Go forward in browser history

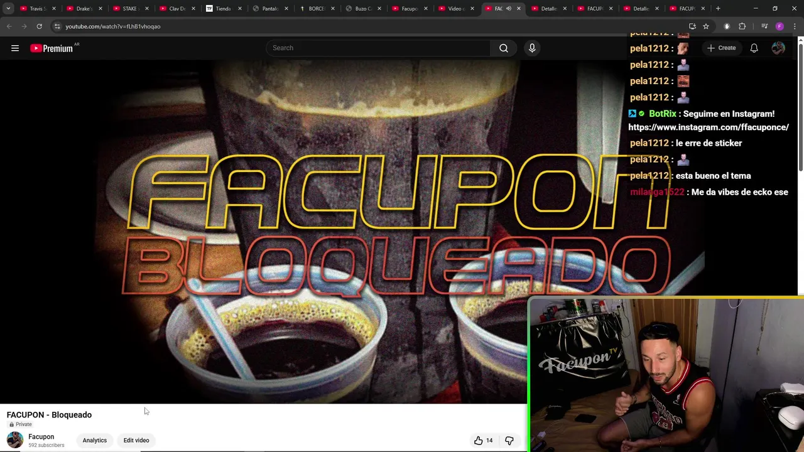pos(24,26)
